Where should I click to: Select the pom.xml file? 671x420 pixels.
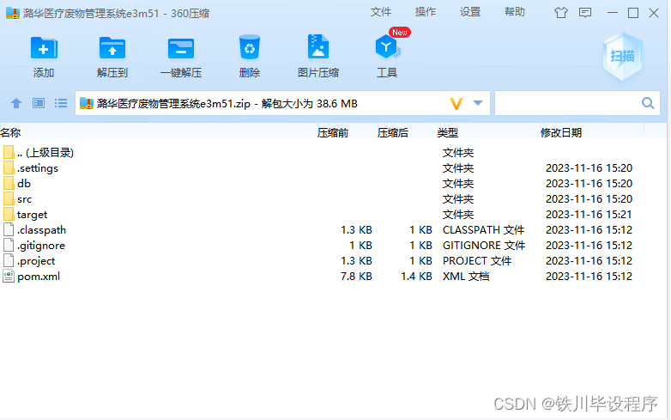tap(39, 277)
